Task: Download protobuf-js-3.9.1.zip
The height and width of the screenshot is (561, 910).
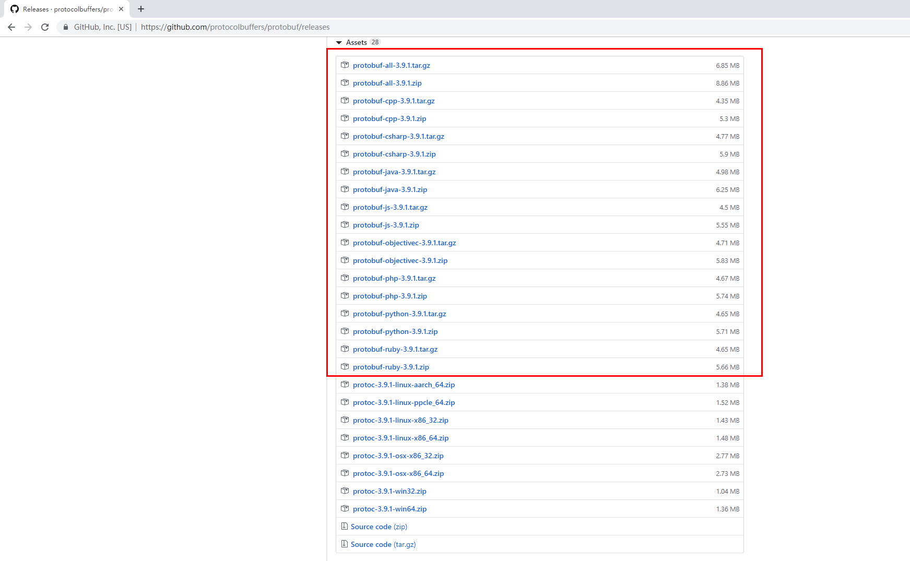Action: point(386,225)
